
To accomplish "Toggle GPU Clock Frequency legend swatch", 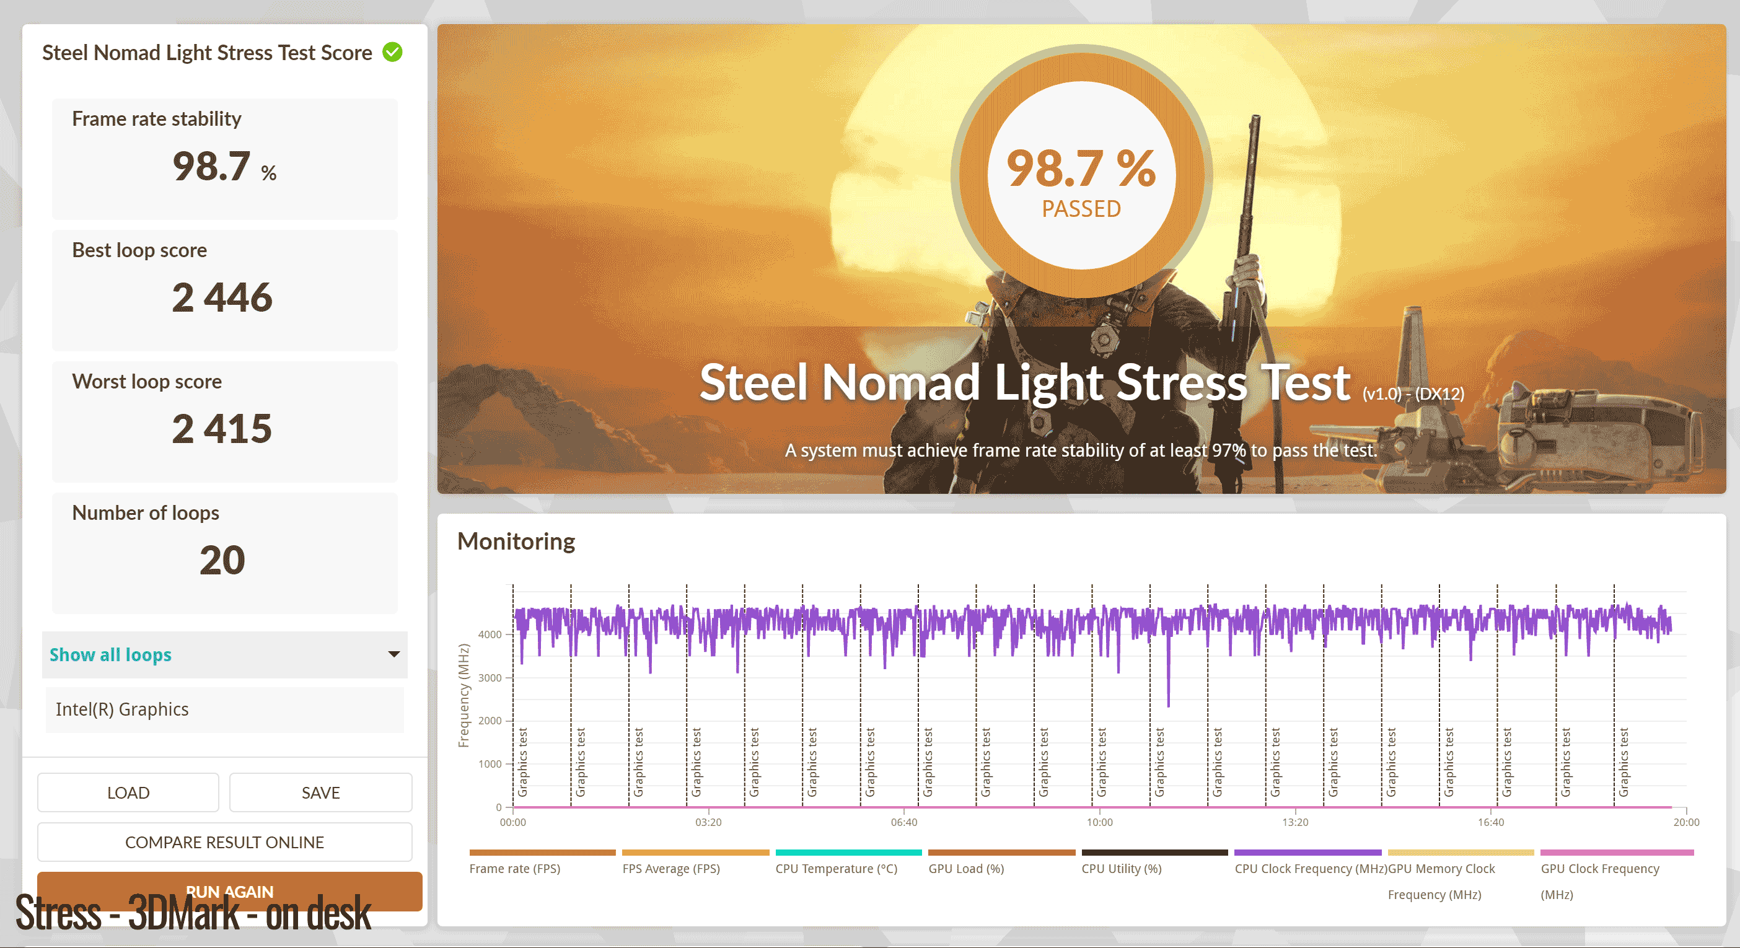I will (x=1617, y=852).
